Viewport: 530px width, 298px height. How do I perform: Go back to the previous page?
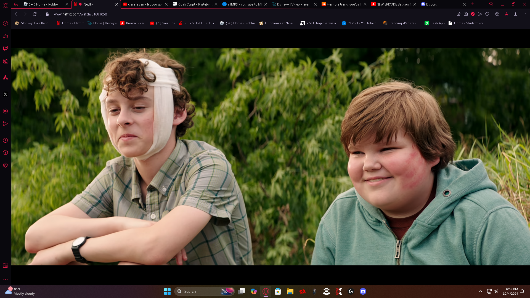tap(16, 14)
